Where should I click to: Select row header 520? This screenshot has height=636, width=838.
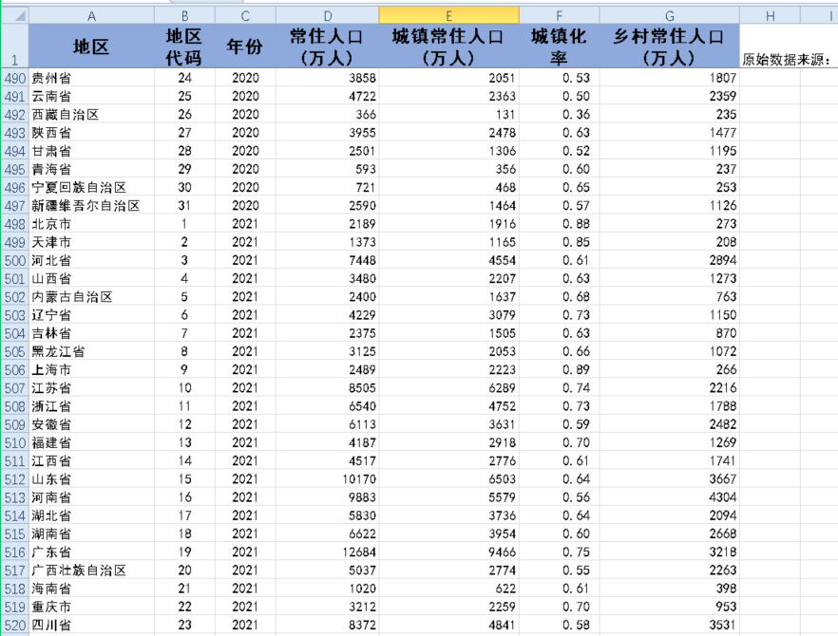click(15, 625)
